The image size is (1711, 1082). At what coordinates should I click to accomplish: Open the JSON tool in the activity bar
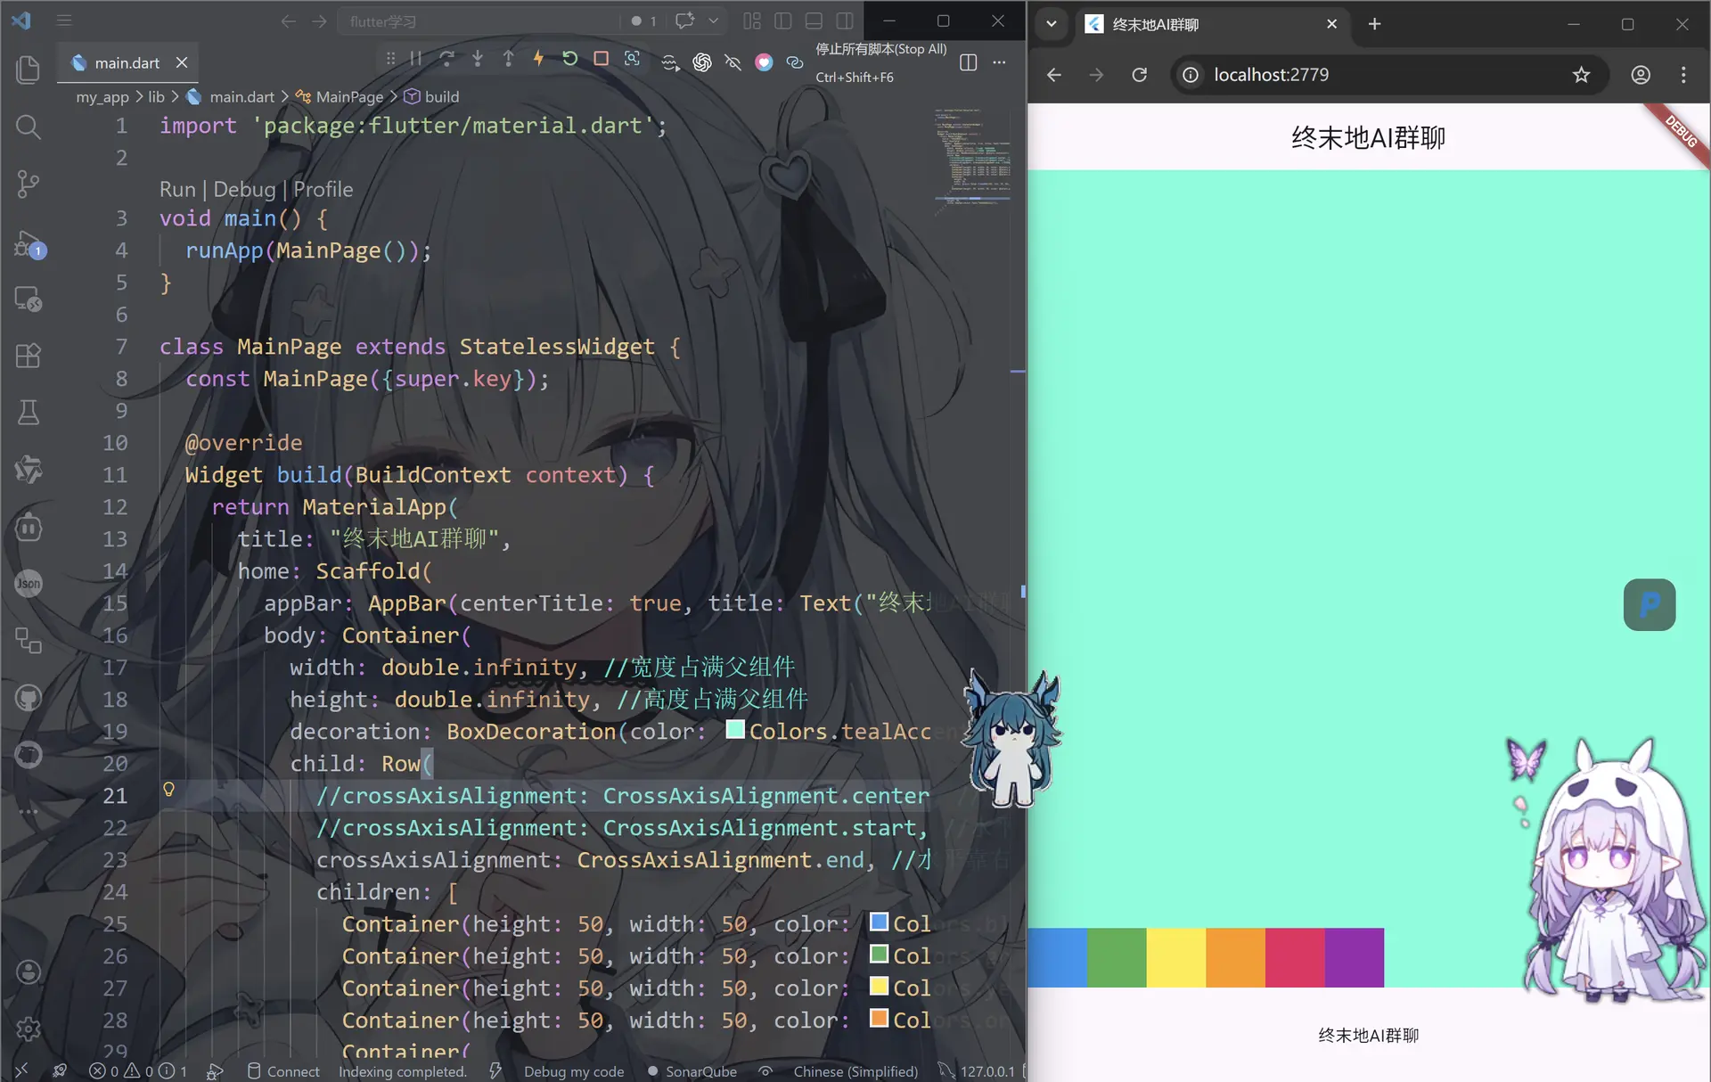pos(29,584)
